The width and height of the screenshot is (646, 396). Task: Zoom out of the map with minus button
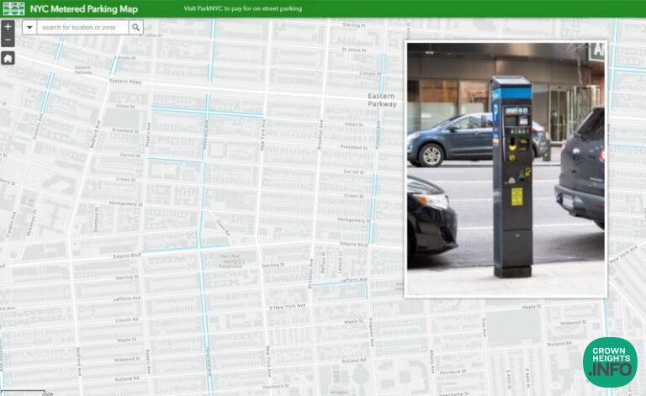click(x=8, y=40)
